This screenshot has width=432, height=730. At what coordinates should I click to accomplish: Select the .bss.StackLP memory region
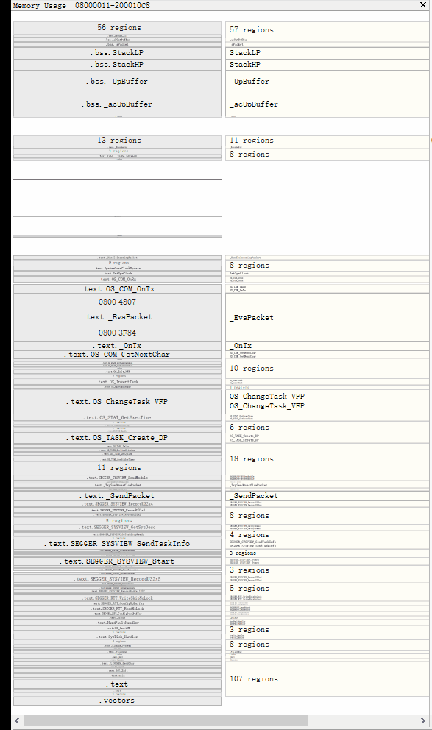(x=117, y=52)
